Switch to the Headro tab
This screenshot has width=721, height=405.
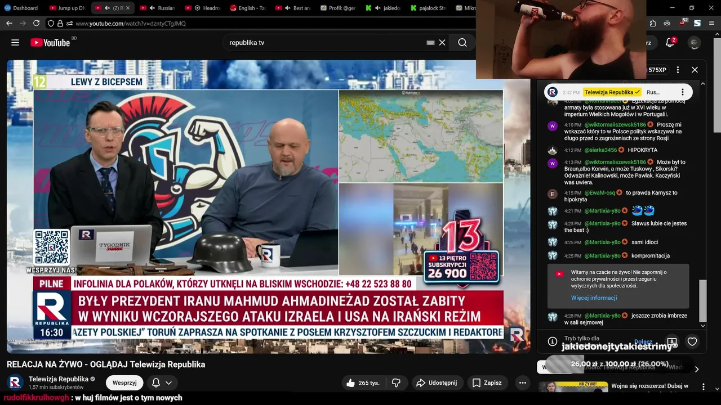point(203,8)
